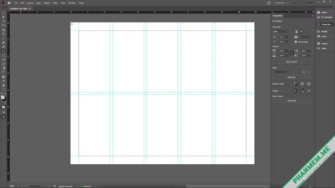Toggle Show Rulers button

(295, 84)
